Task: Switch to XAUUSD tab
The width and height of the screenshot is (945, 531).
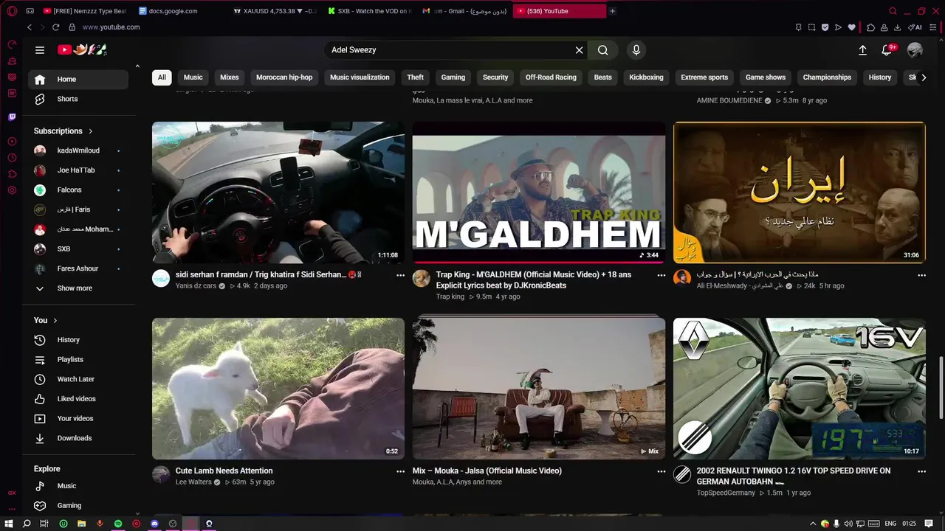Action: 274,11
